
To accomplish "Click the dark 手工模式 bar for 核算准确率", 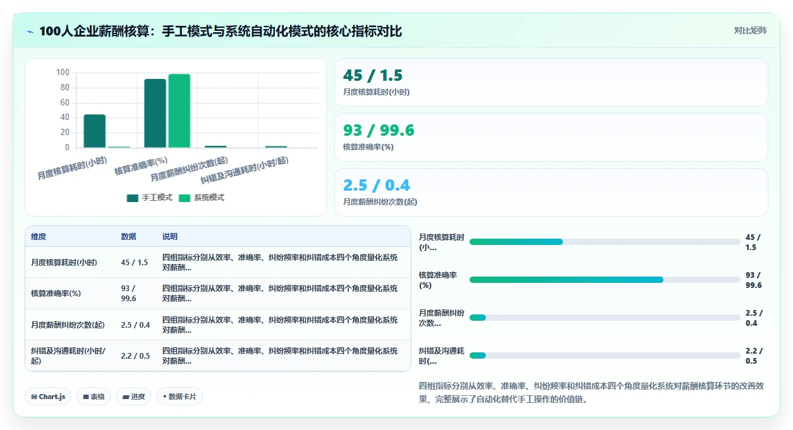I will click(x=155, y=114).
